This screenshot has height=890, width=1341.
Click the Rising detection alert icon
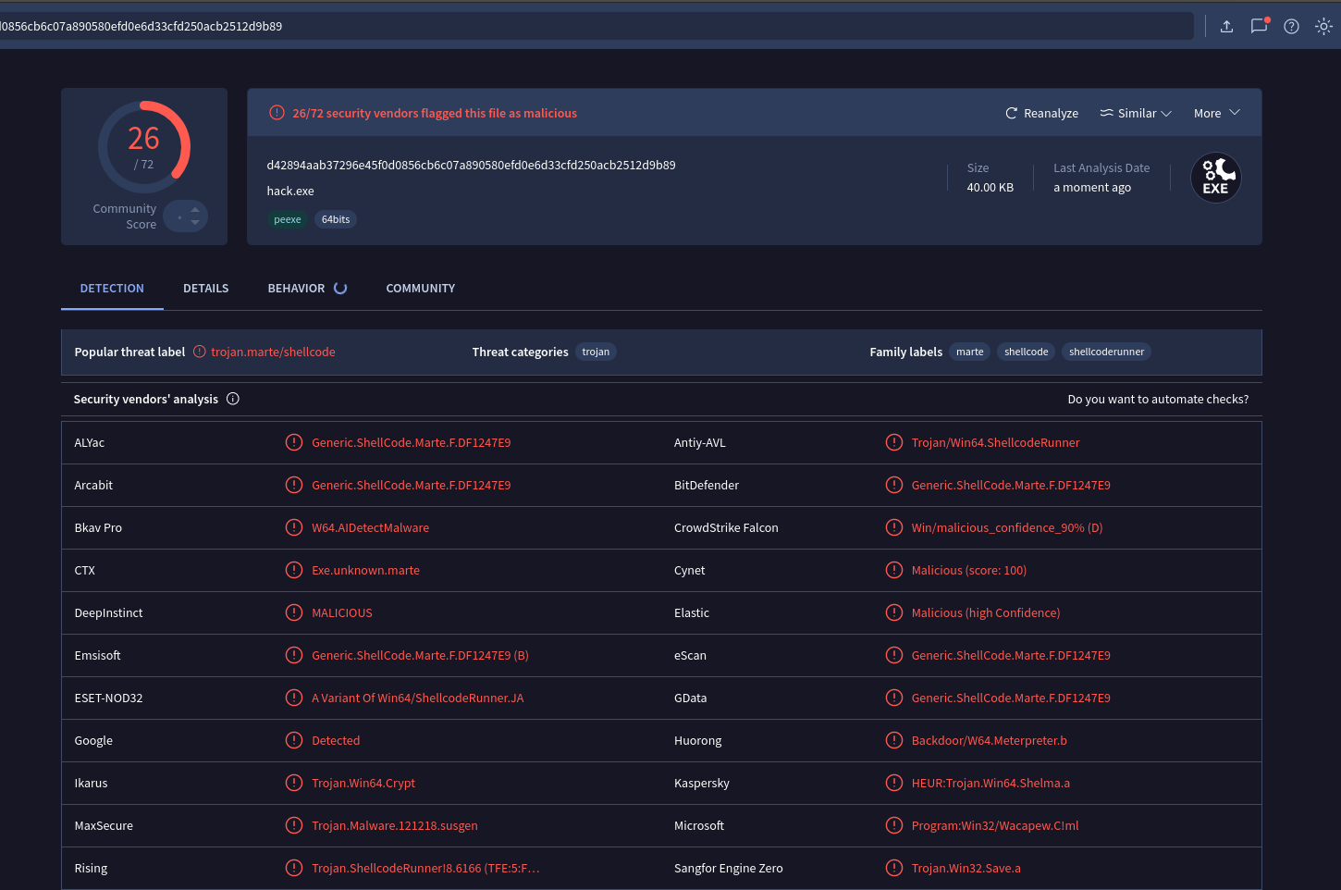tap(294, 868)
